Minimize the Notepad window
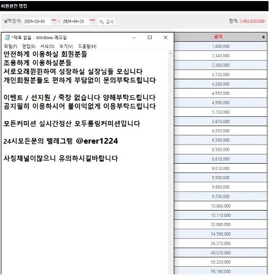 134,38
